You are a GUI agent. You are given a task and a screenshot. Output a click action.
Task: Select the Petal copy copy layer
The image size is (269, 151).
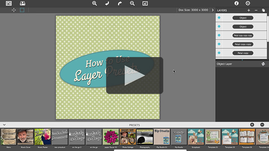243,44
